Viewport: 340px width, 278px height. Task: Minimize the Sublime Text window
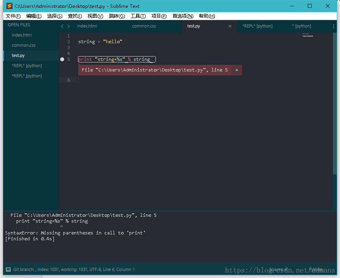(x=292, y=6)
